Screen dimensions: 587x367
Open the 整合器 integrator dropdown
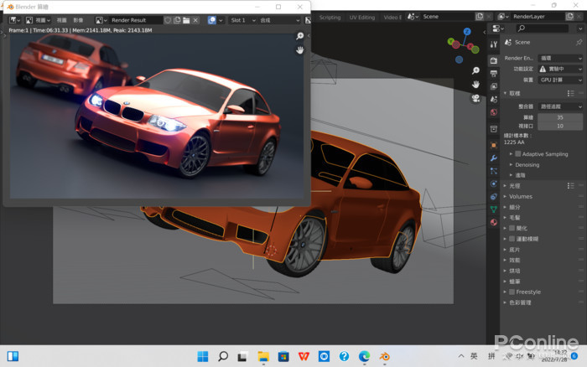point(560,106)
